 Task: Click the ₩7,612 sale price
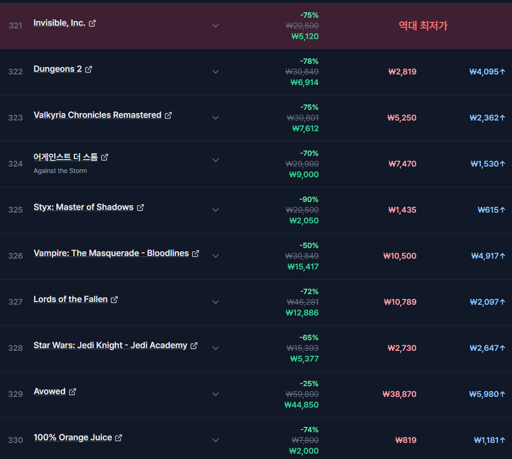pos(305,129)
